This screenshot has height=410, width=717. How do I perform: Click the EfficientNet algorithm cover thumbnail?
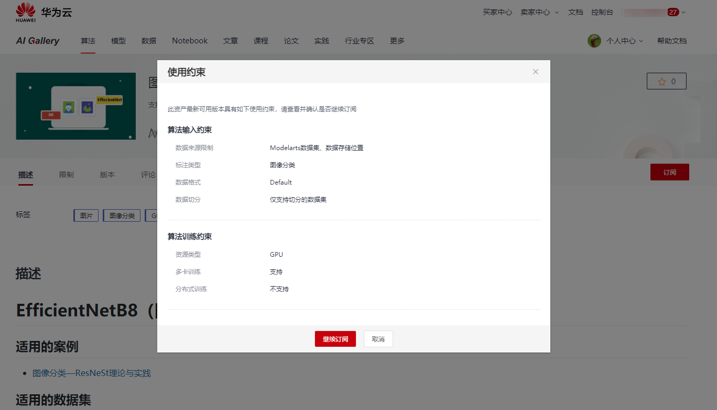75,106
